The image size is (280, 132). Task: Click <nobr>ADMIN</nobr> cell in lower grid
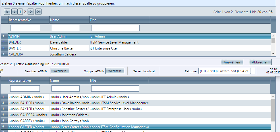pos(29,97)
